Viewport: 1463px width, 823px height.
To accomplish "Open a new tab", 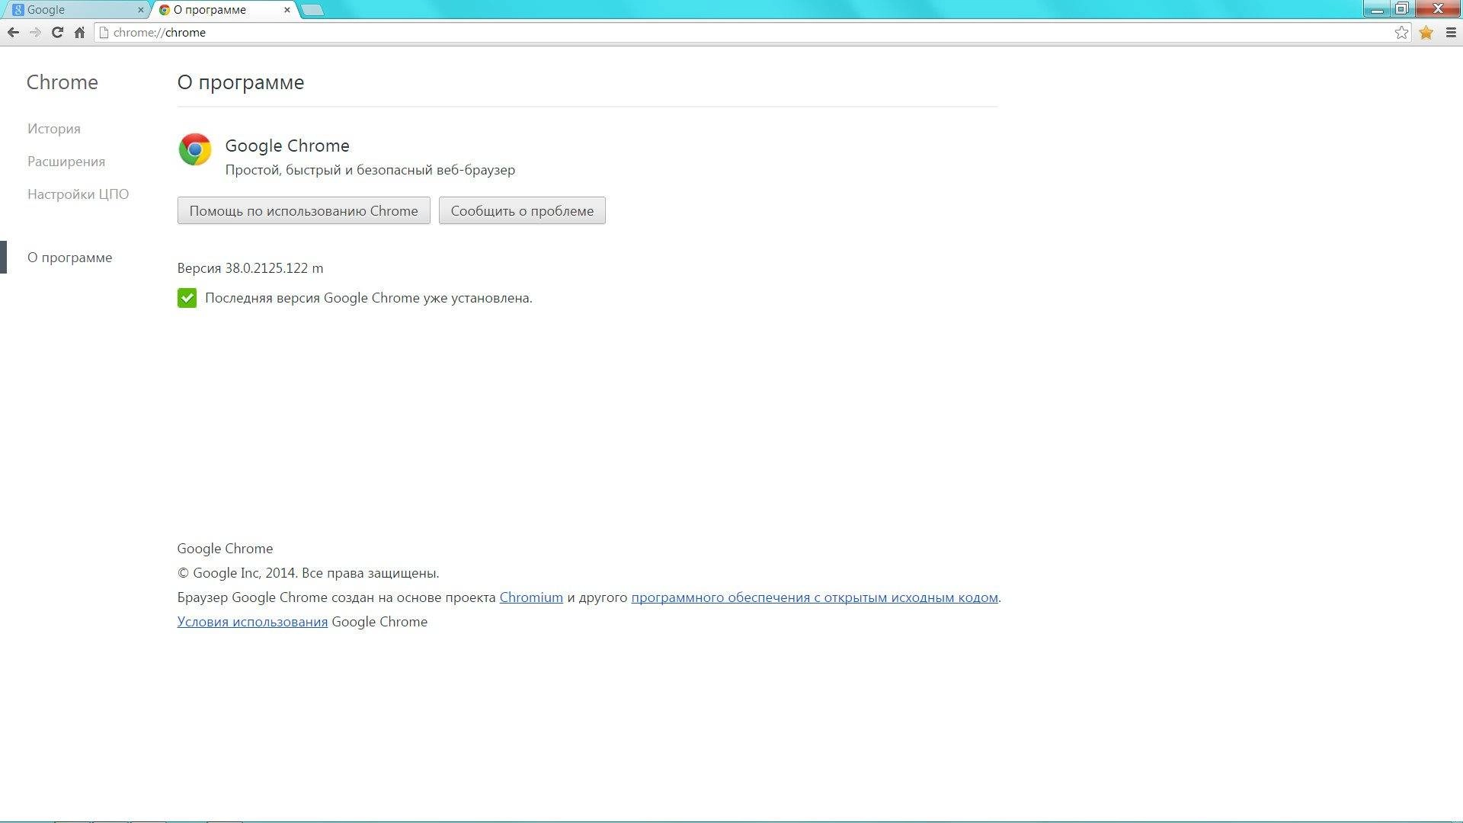I will 312,10.
